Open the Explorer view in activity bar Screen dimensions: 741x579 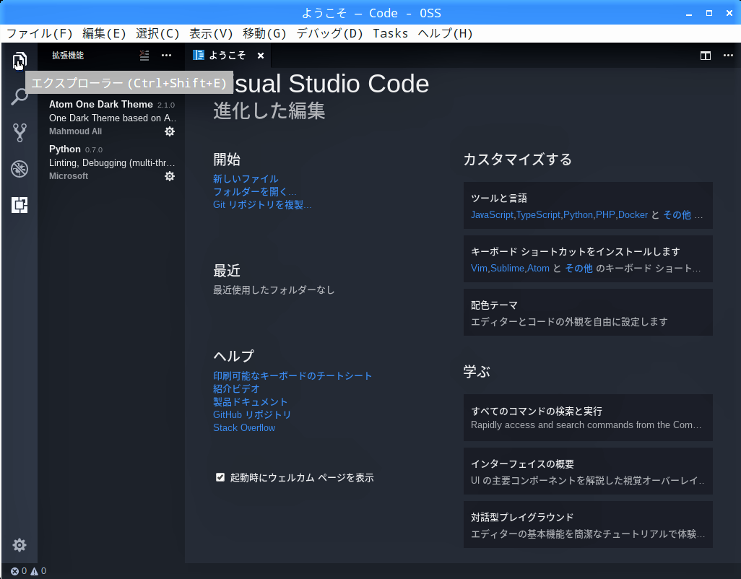point(19,61)
